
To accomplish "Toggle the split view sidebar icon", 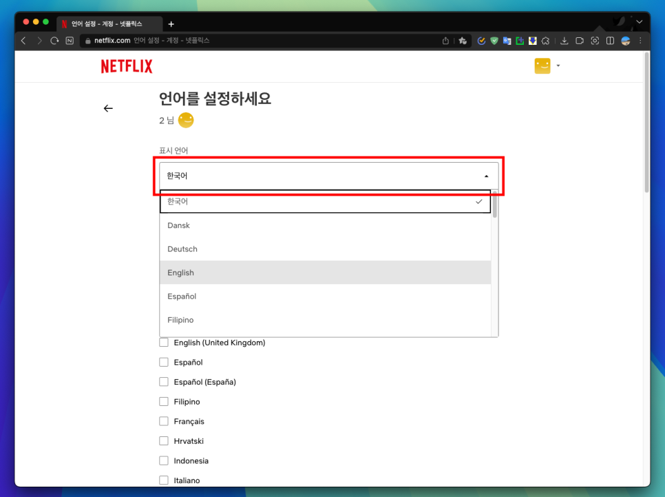I will tap(611, 41).
